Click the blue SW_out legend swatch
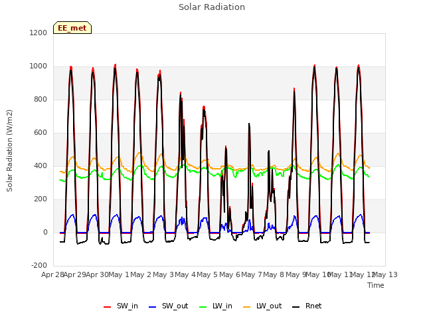 (x=153, y=307)
